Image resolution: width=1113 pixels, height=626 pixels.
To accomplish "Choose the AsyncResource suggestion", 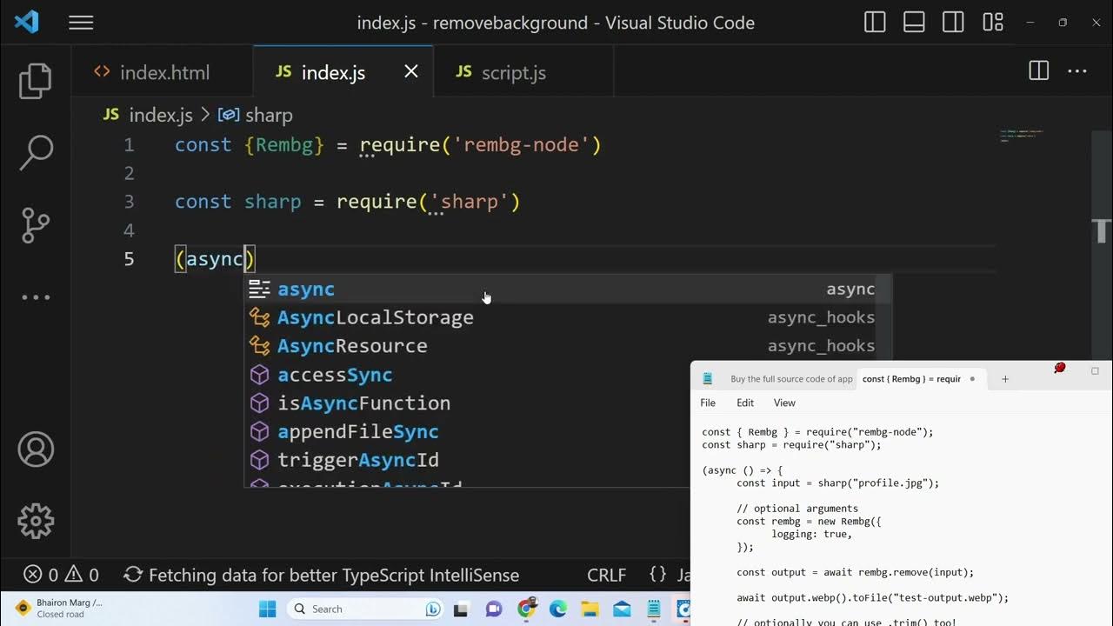I will (568, 346).
